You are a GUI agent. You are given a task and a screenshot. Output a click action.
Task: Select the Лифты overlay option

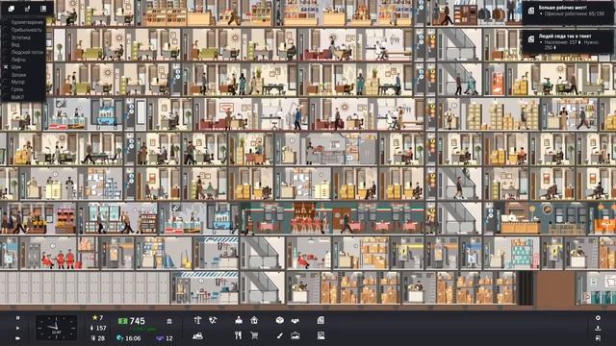pyautogui.click(x=18, y=60)
